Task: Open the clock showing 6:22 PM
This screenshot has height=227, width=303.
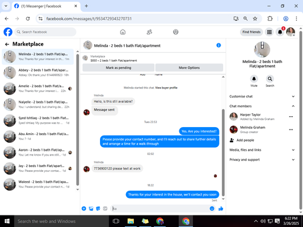Action: click(291, 221)
